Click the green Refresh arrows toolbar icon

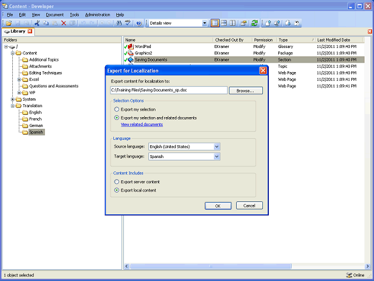pyautogui.click(x=255, y=23)
